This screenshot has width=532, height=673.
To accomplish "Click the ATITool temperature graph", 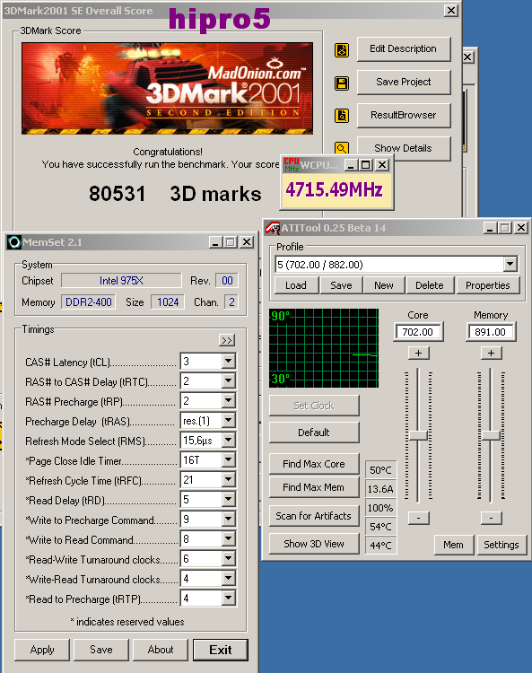I will point(324,348).
